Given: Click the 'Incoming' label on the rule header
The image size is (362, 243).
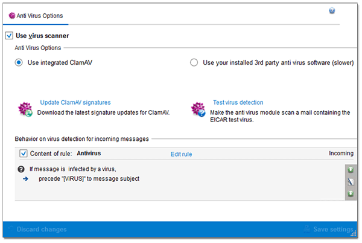Looking at the screenshot, I should 341,154.
